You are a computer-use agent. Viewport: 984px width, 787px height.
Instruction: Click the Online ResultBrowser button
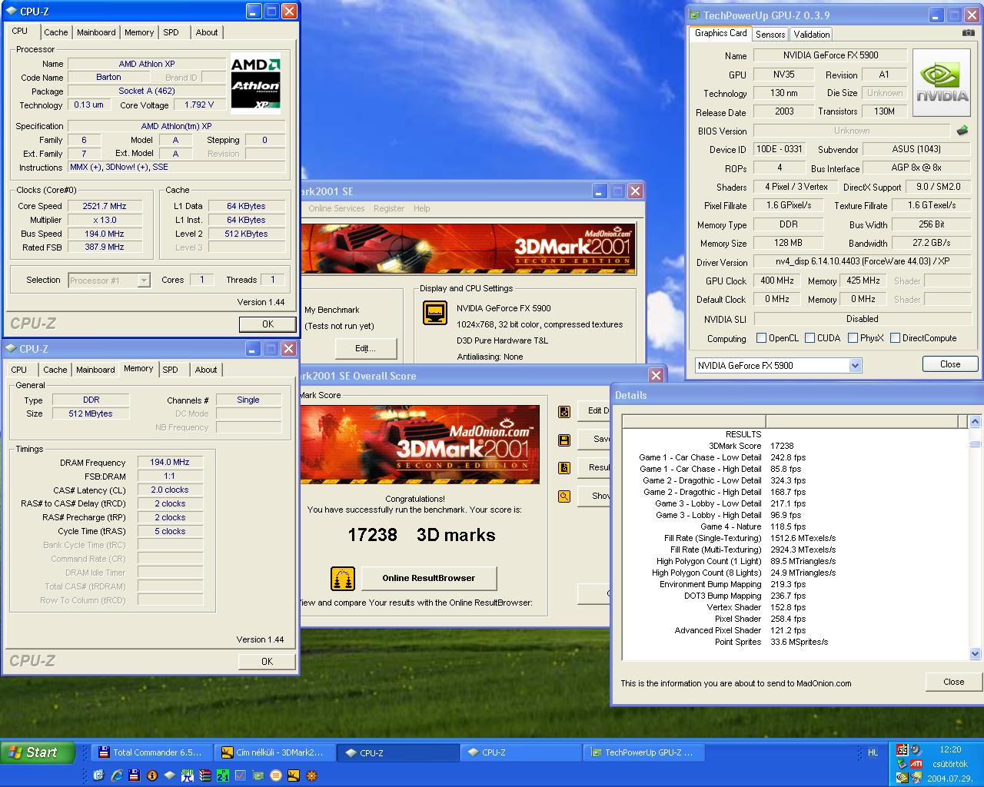pos(429,578)
